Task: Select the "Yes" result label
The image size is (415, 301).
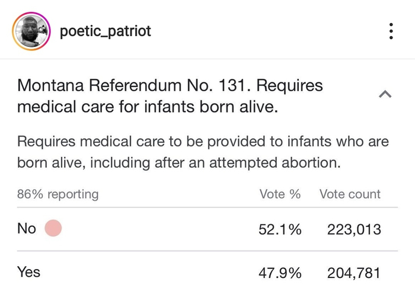Action: (x=29, y=272)
